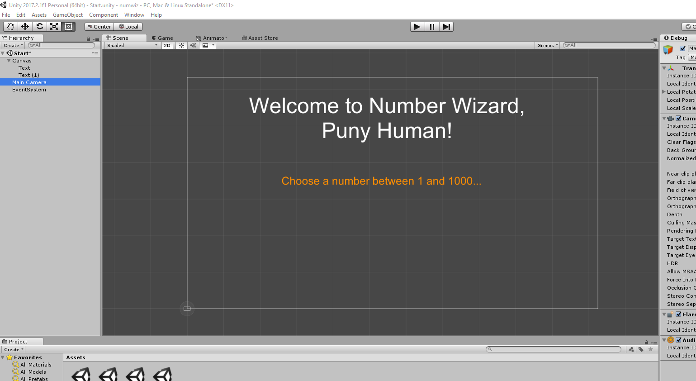The width and height of the screenshot is (696, 381).
Task: Save search star icon
Action: point(651,349)
